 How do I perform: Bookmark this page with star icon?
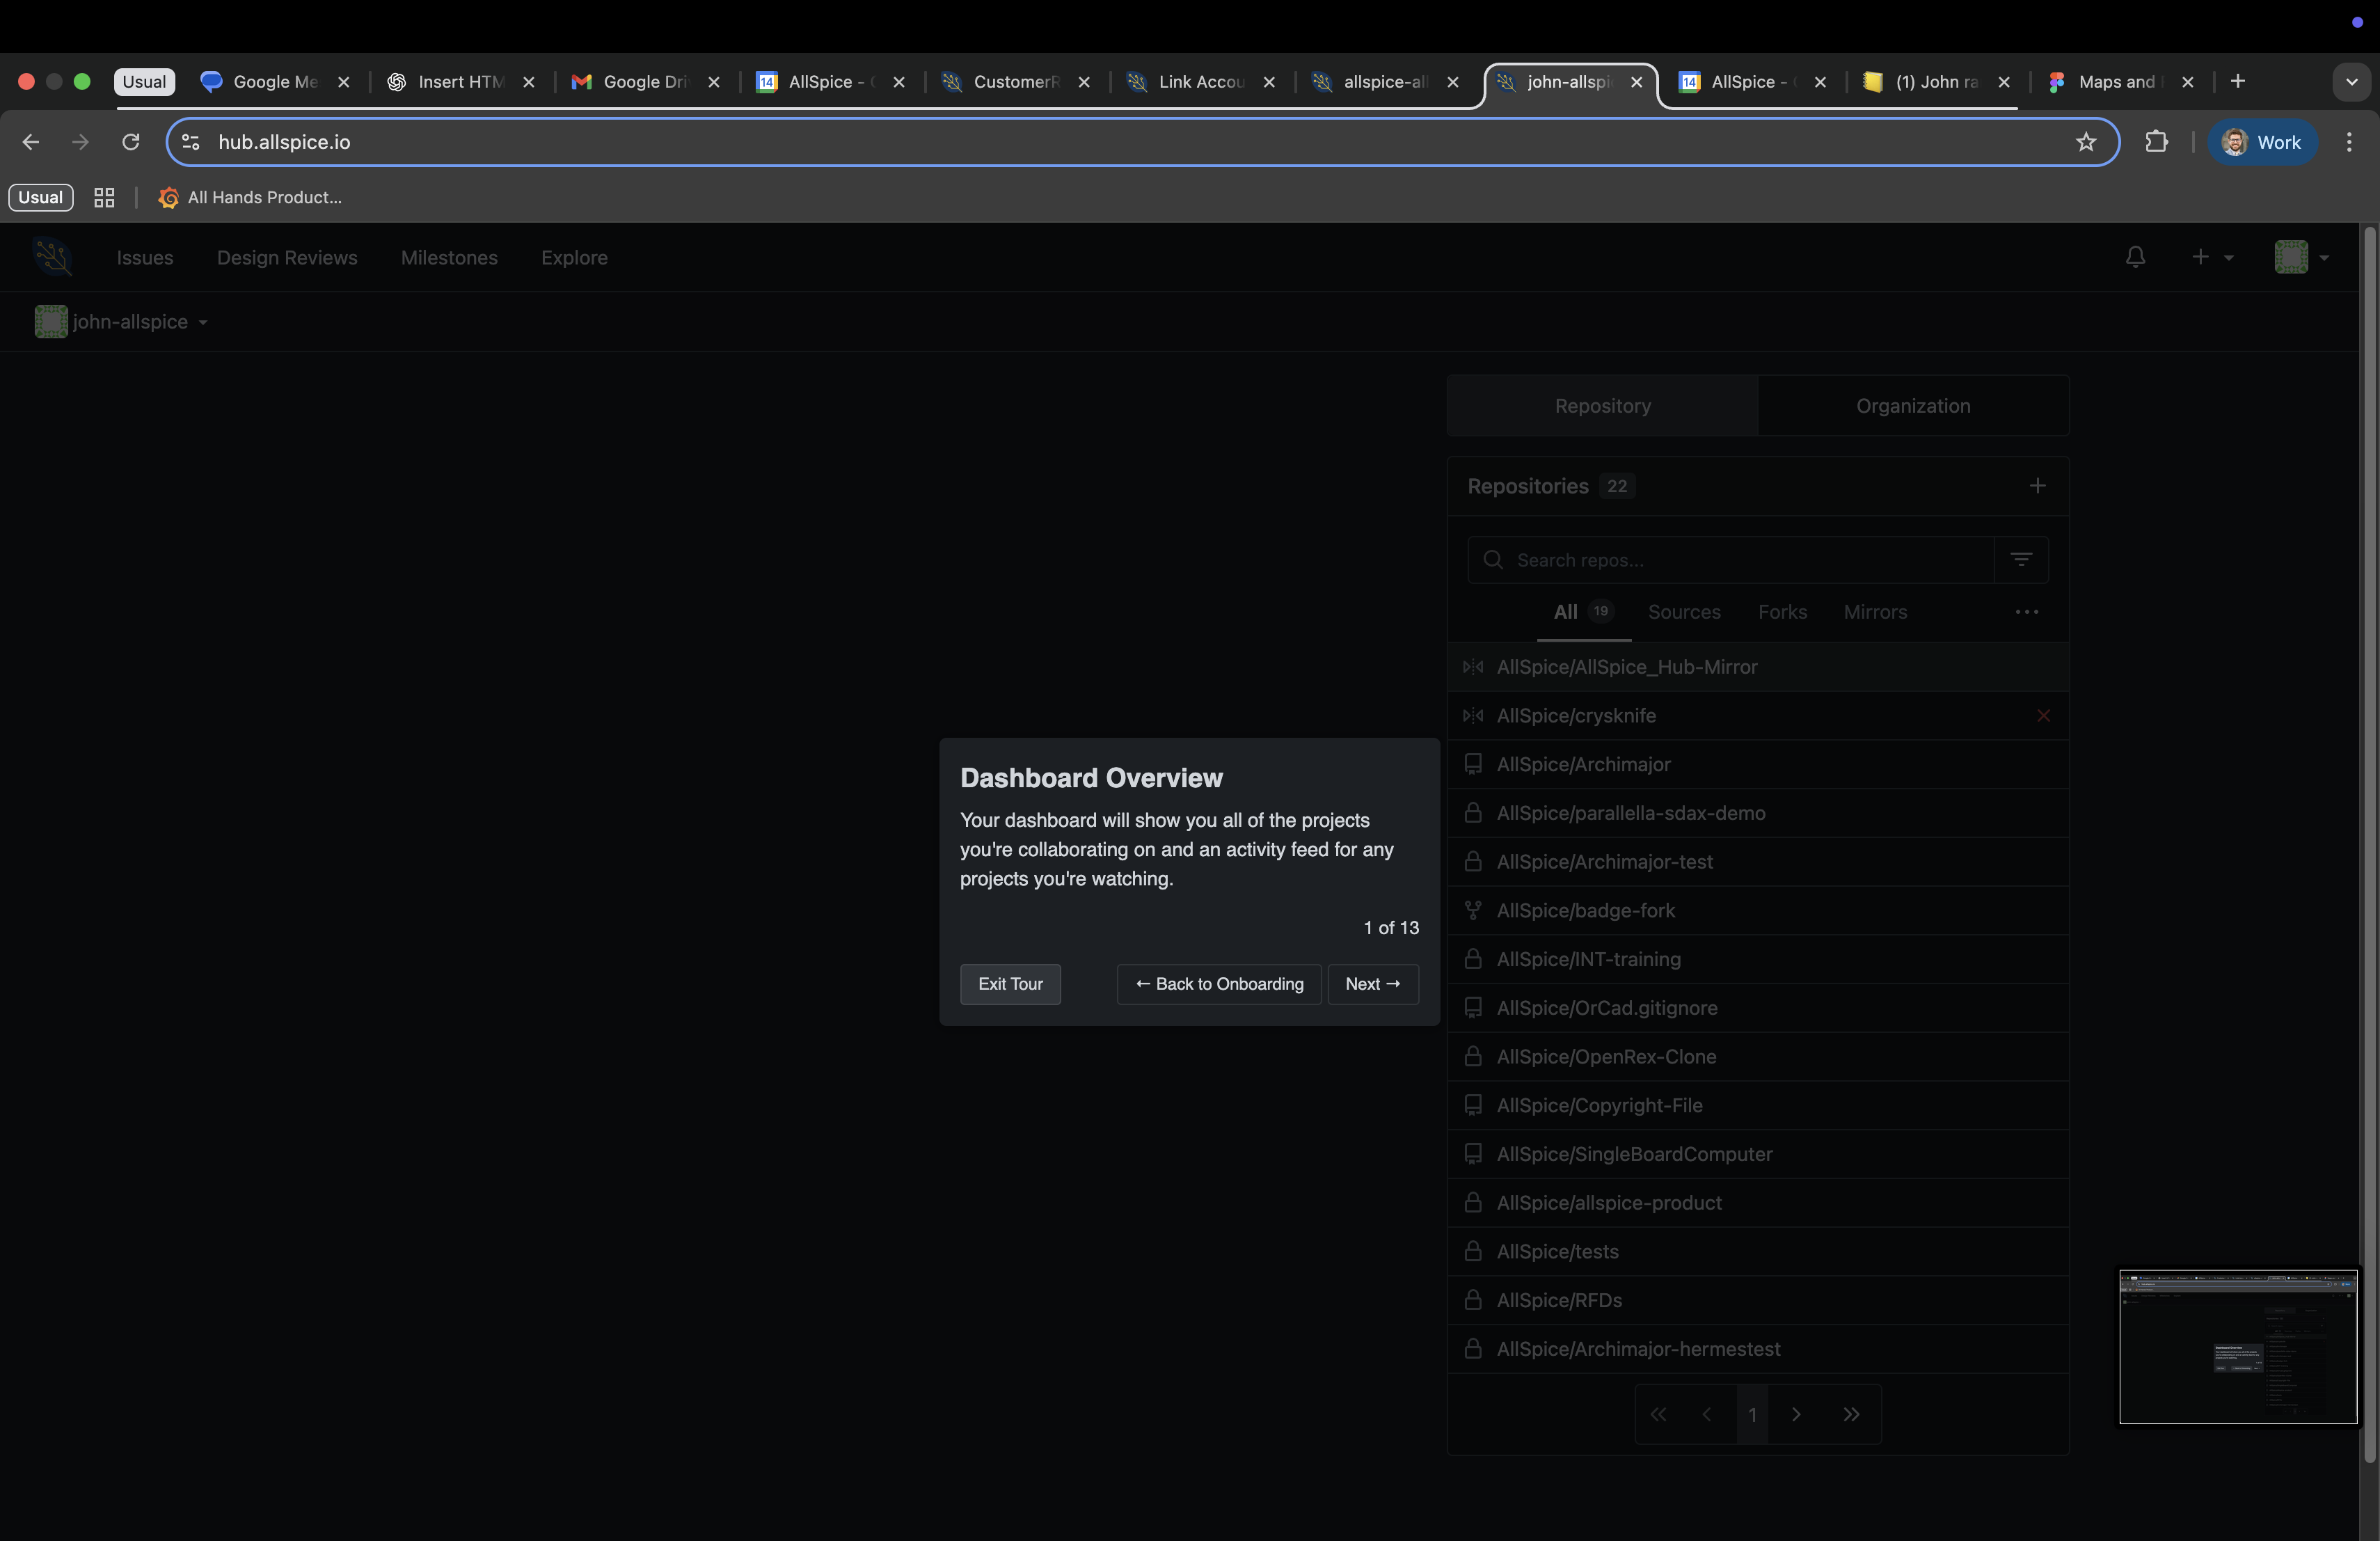click(2085, 142)
